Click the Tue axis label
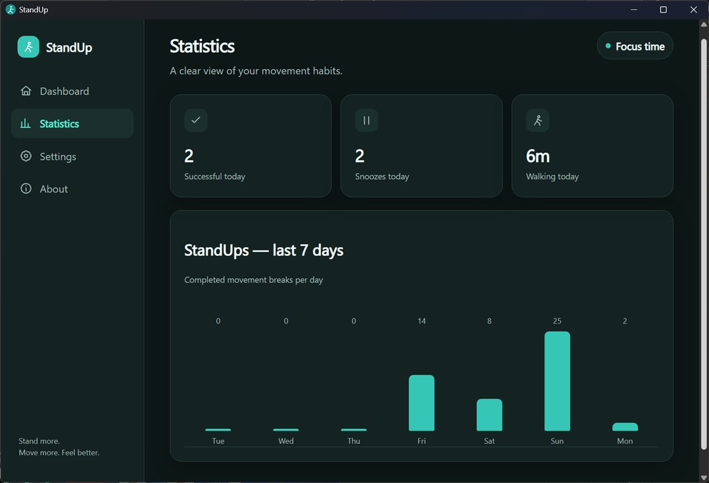The image size is (709, 483). (x=218, y=441)
